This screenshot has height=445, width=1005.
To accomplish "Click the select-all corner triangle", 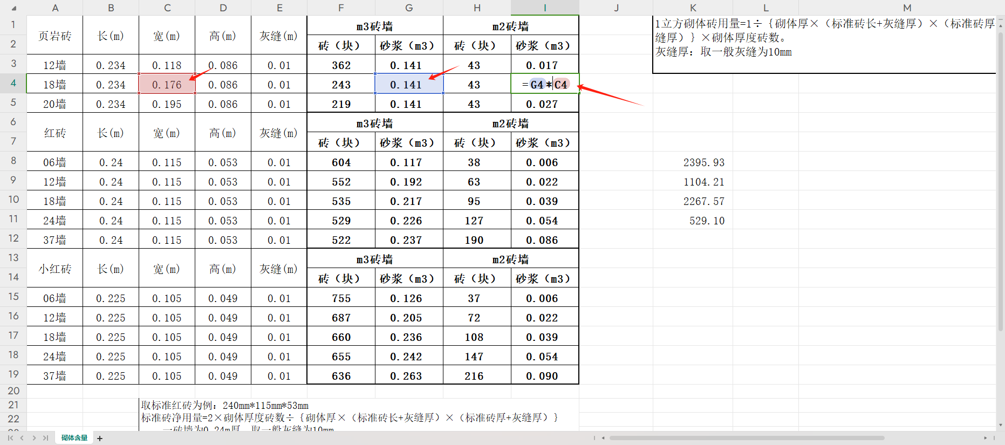I will pos(13,8).
